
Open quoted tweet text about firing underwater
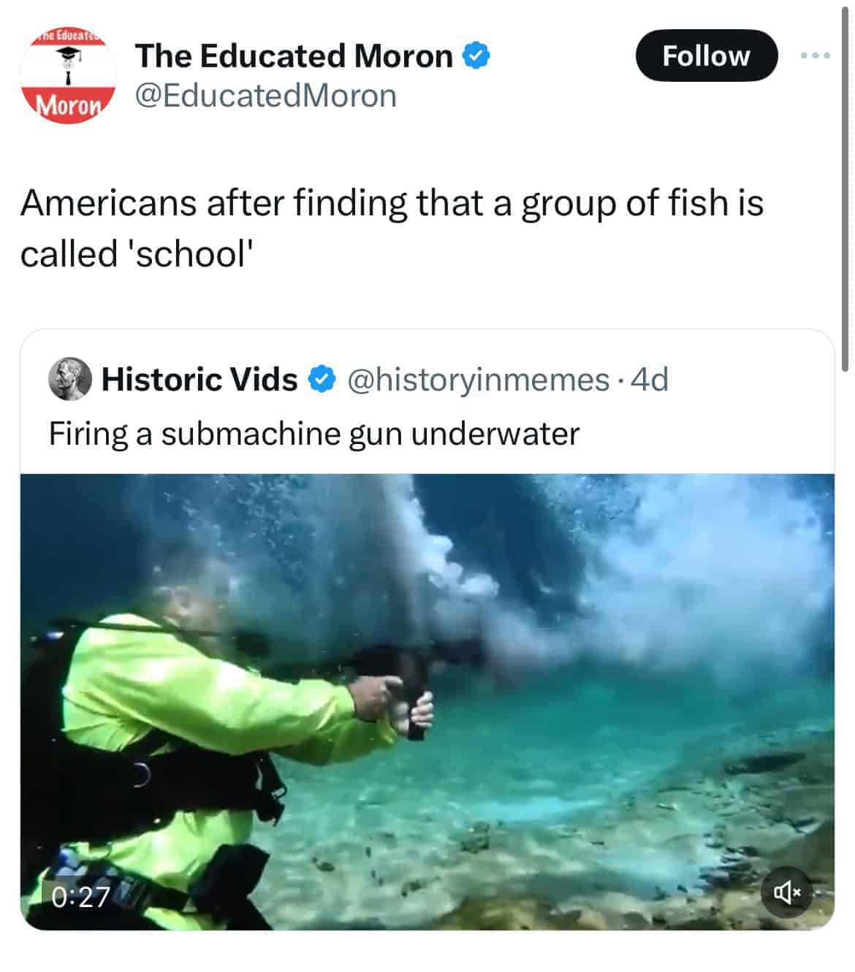[314, 434]
